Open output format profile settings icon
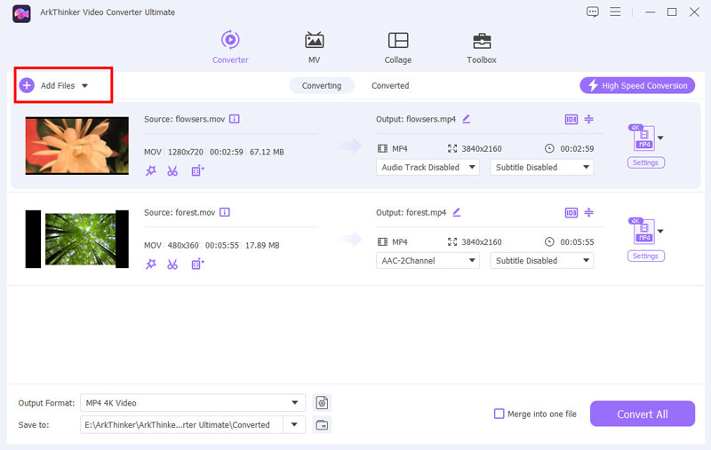The image size is (711, 450). [x=322, y=402]
